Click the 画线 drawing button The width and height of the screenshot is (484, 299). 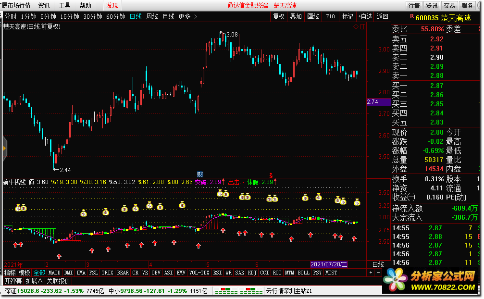pos(313,17)
